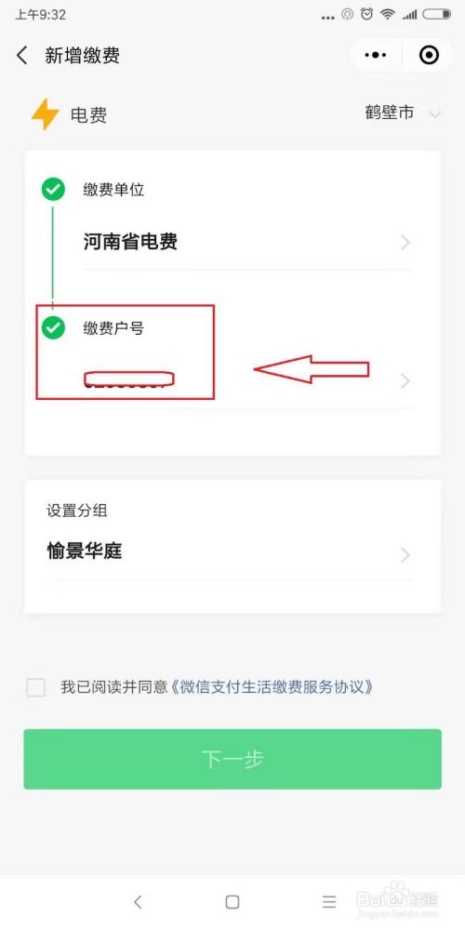Tap the back arrow beside 新增缴费
This screenshot has height=930, width=465.
(x=22, y=56)
